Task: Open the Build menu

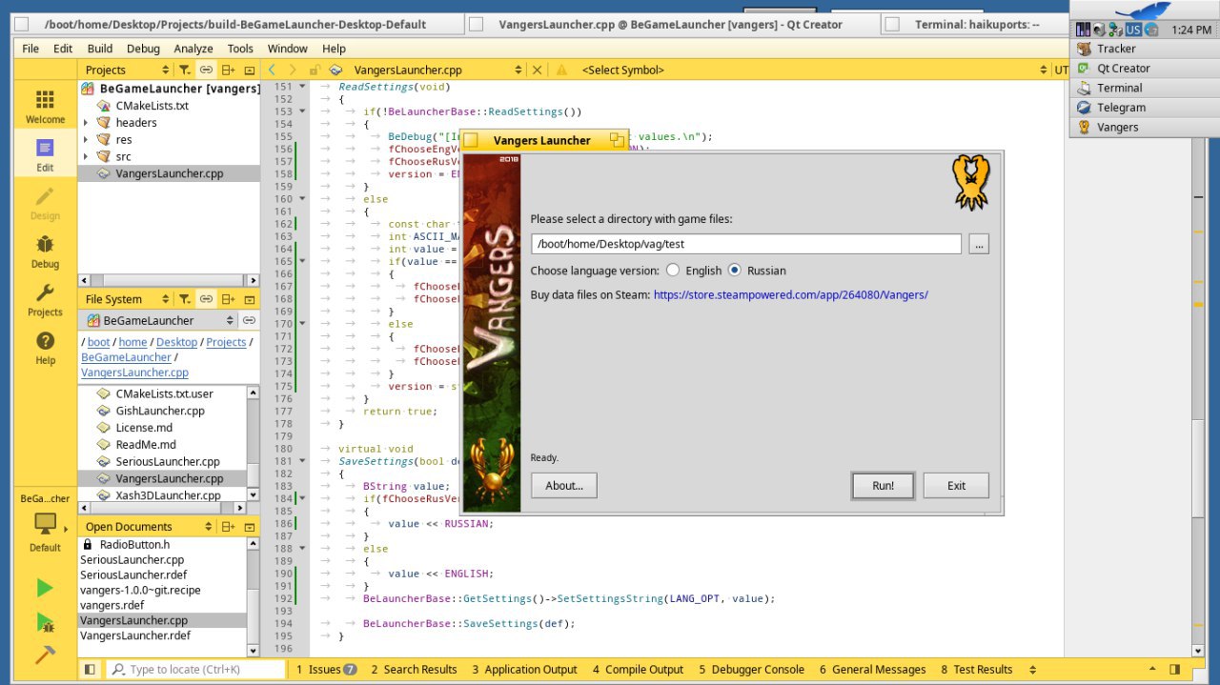Action: tap(99, 49)
